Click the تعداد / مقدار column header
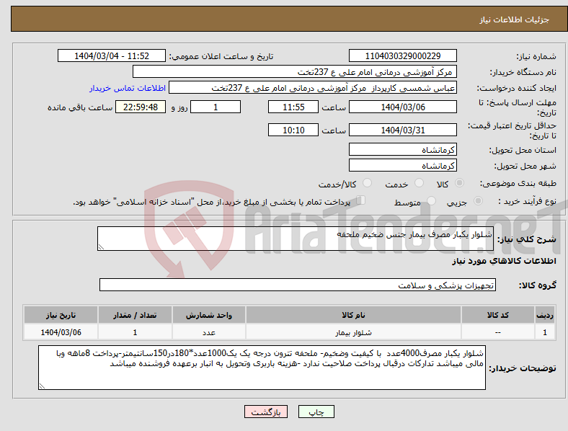 coord(135,315)
